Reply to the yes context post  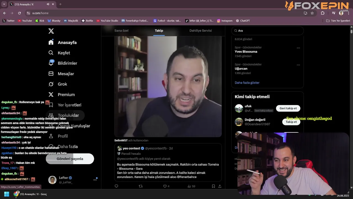pos(116,186)
